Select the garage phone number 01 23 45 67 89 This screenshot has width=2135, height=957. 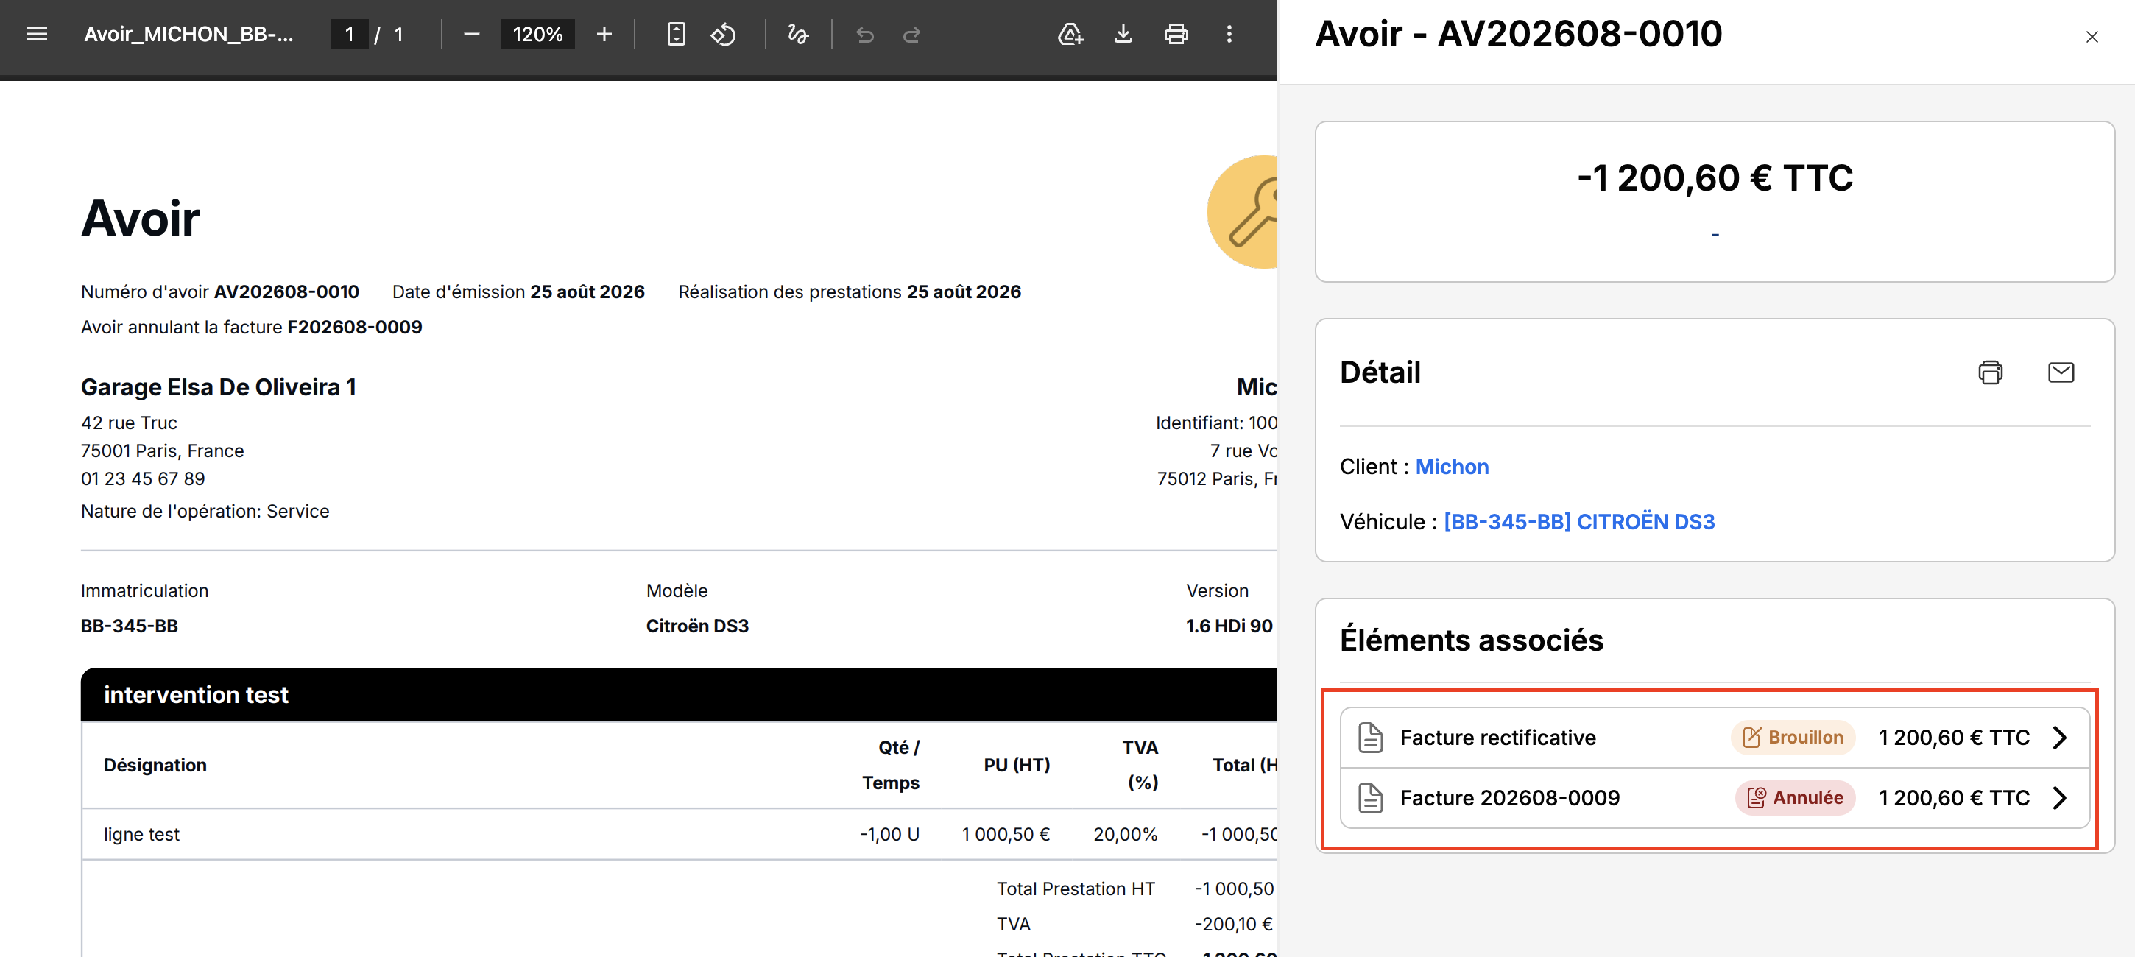tap(143, 479)
